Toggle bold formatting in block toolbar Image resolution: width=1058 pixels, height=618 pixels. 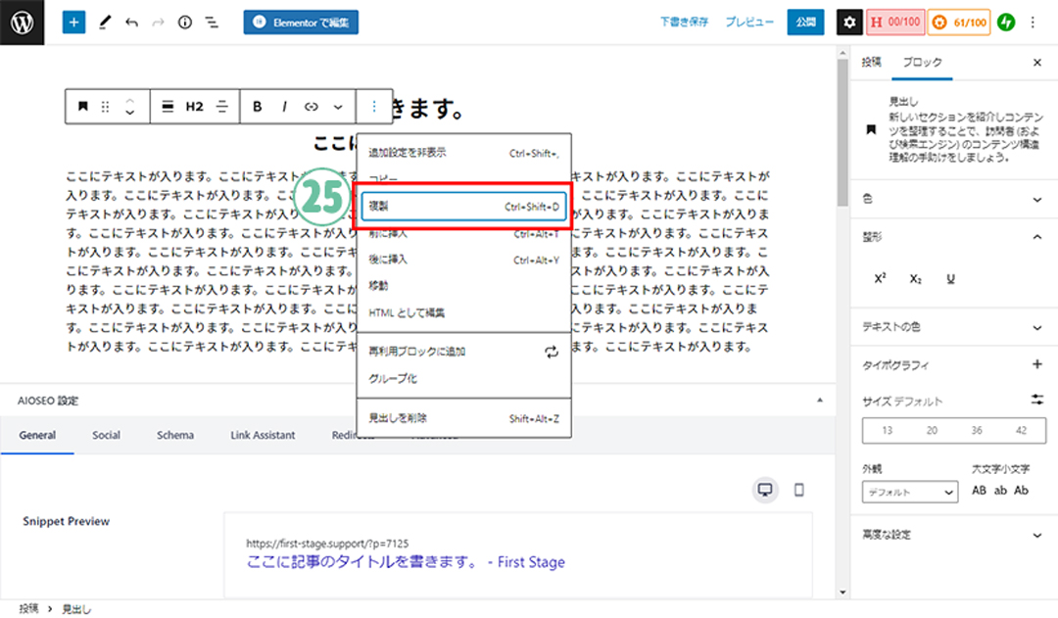[x=258, y=107]
